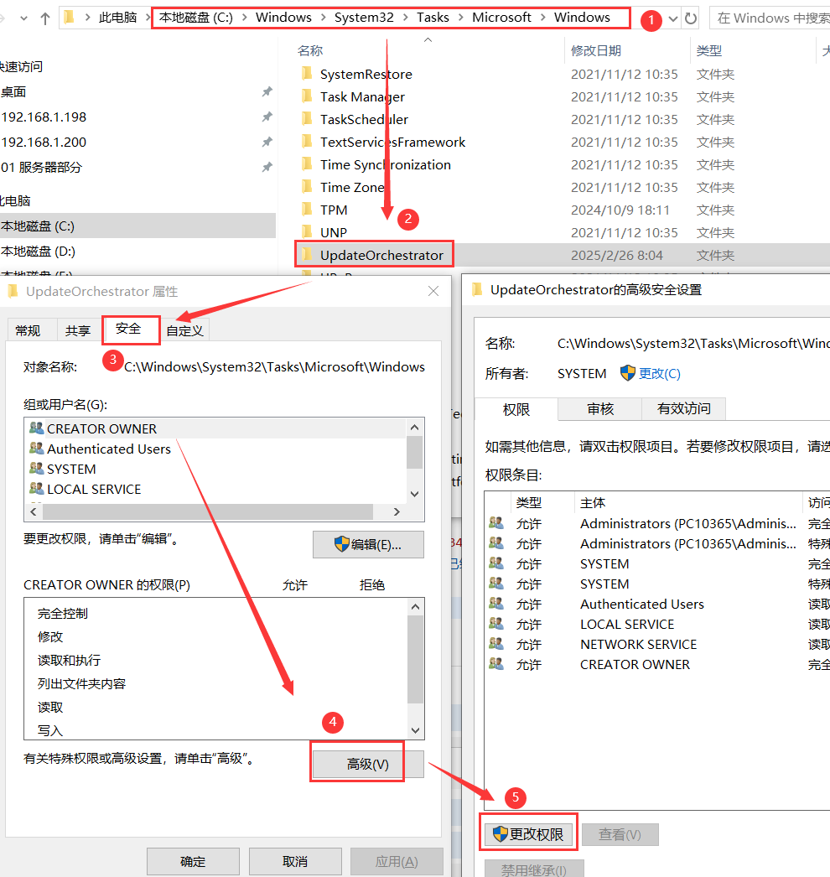Open 01 服务器部分 pinned folder
The height and width of the screenshot is (877, 830).
[41, 167]
